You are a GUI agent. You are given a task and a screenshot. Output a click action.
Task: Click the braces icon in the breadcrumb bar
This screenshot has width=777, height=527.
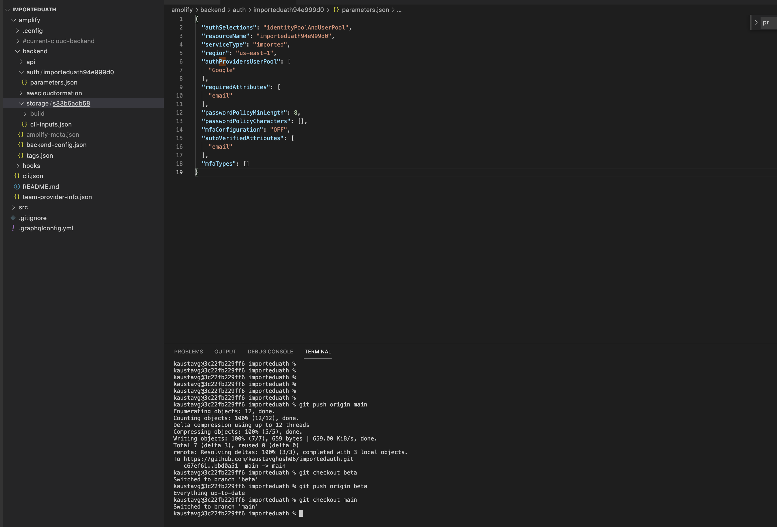[x=337, y=10]
